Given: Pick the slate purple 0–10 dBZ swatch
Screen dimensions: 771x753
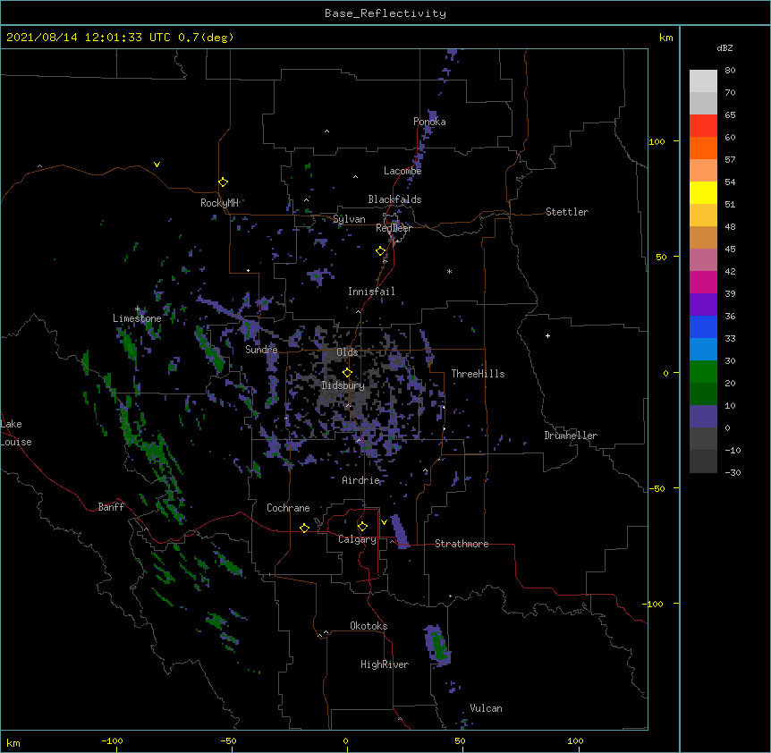Looking at the screenshot, I should point(703,417).
